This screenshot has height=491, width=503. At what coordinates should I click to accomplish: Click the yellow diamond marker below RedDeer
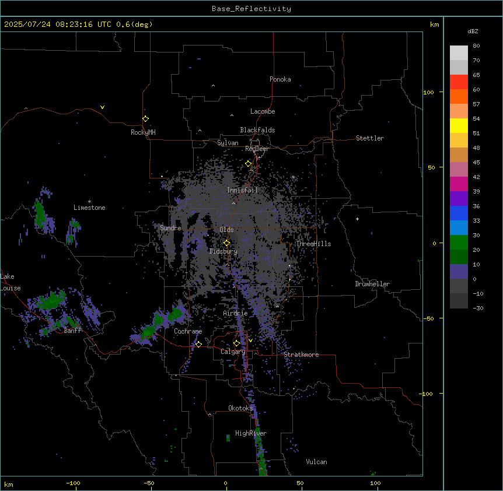(249, 164)
